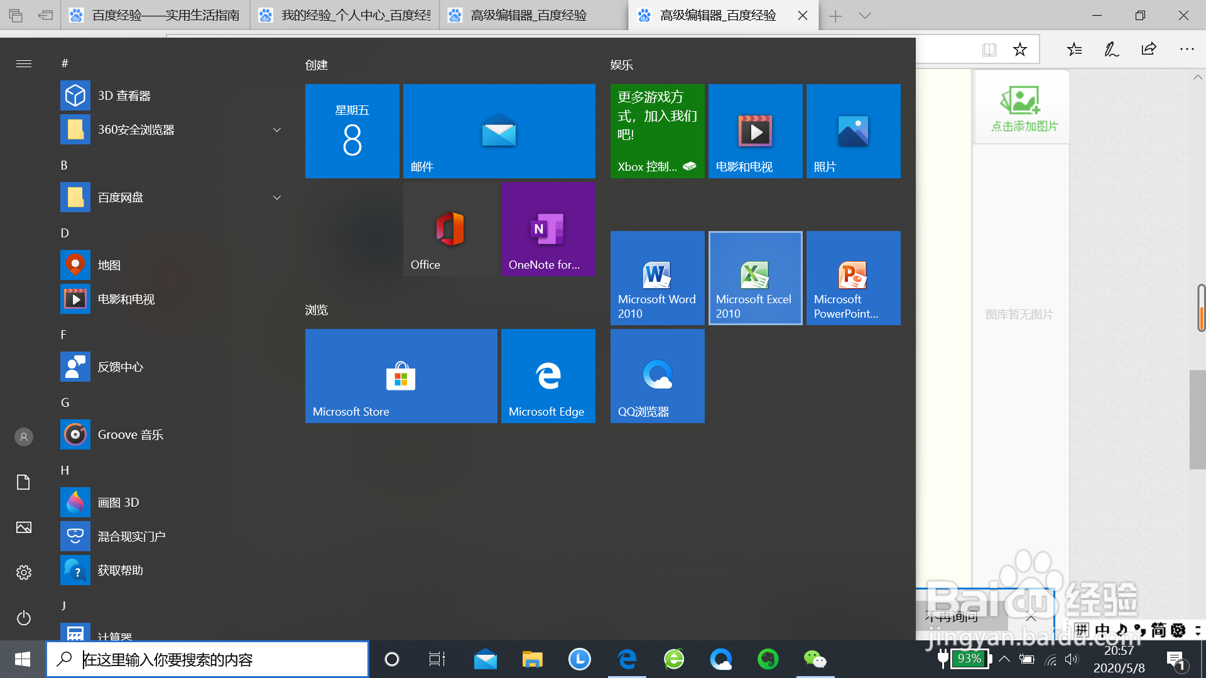Expand the 360安全浏览器 folder
The image size is (1206, 678).
(x=276, y=130)
